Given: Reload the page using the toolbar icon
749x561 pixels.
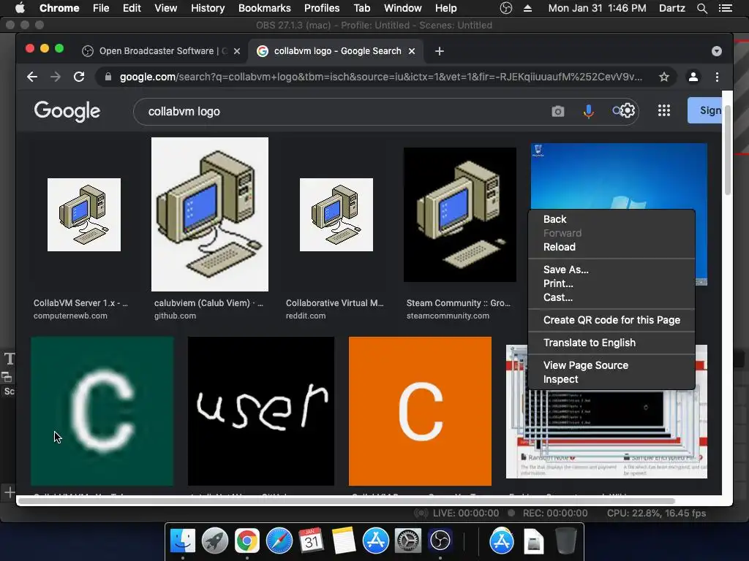Looking at the screenshot, I should 79,77.
